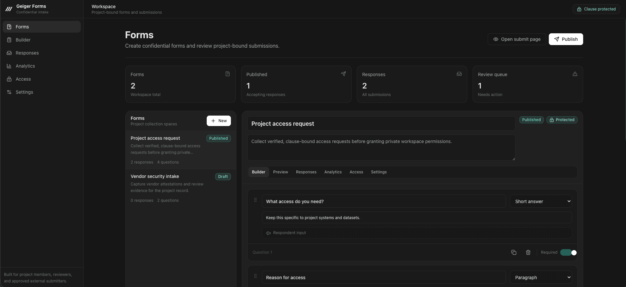
Task: Click the paper plane icon on the Published card
Action: (343, 74)
